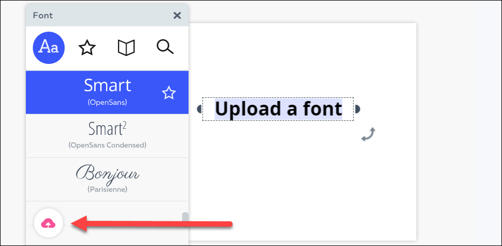The height and width of the screenshot is (246, 502).
Task: Click the "(OpenSans)" label under Smart
Action: [x=107, y=102]
